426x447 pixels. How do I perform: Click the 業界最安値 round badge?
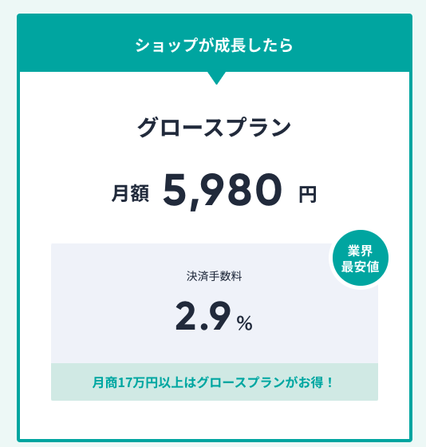coord(360,258)
